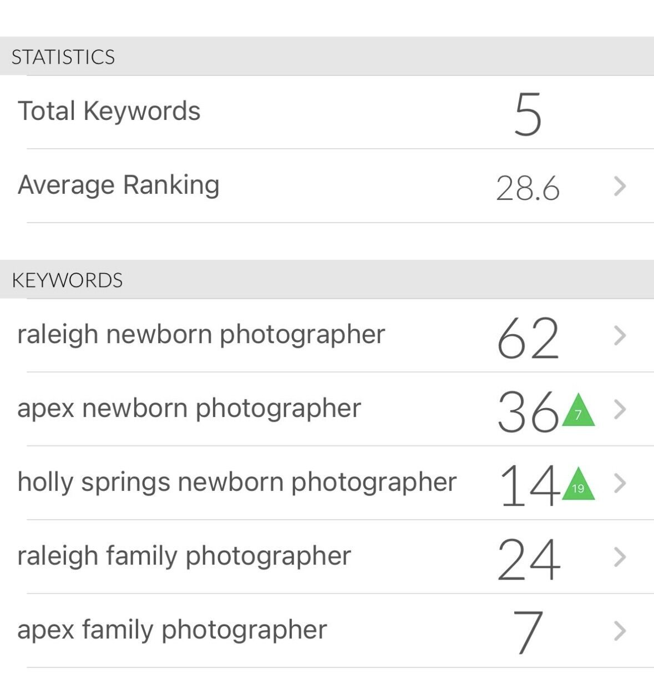Click the ranking number 62
The width and height of the screenshot is (654, 689).
pyautogui.click(x=528, y=338)
